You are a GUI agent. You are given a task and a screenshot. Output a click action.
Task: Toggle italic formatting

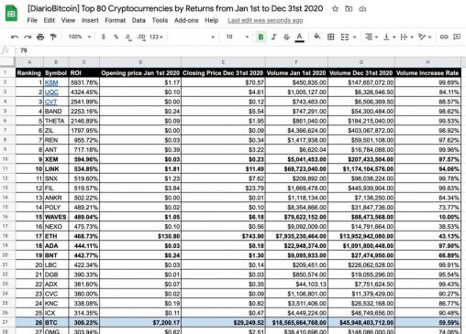(273, 37)
